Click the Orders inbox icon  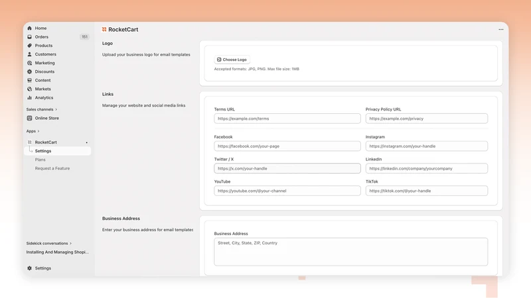click(x=29, y=37)
